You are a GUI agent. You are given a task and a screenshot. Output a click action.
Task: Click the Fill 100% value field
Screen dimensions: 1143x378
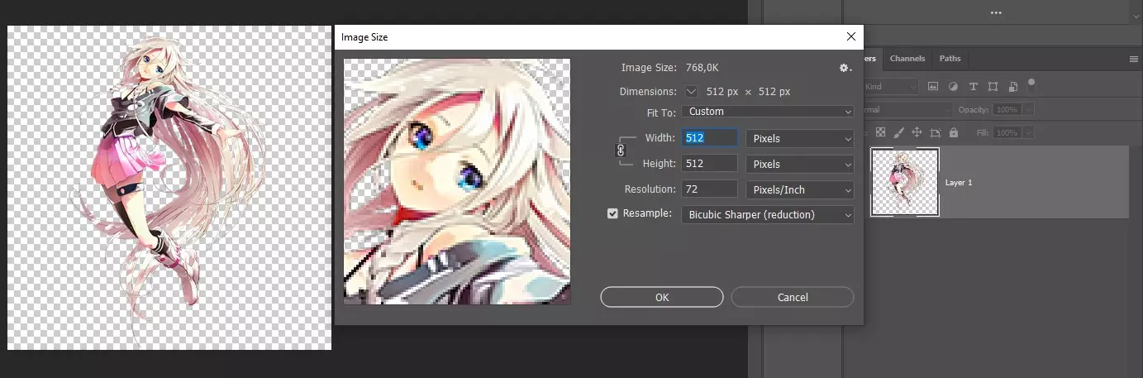click(1007, 132)
